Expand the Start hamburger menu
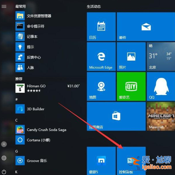This screenshot has height=175, width=175. pyautogui.click(x=4, y=7)
